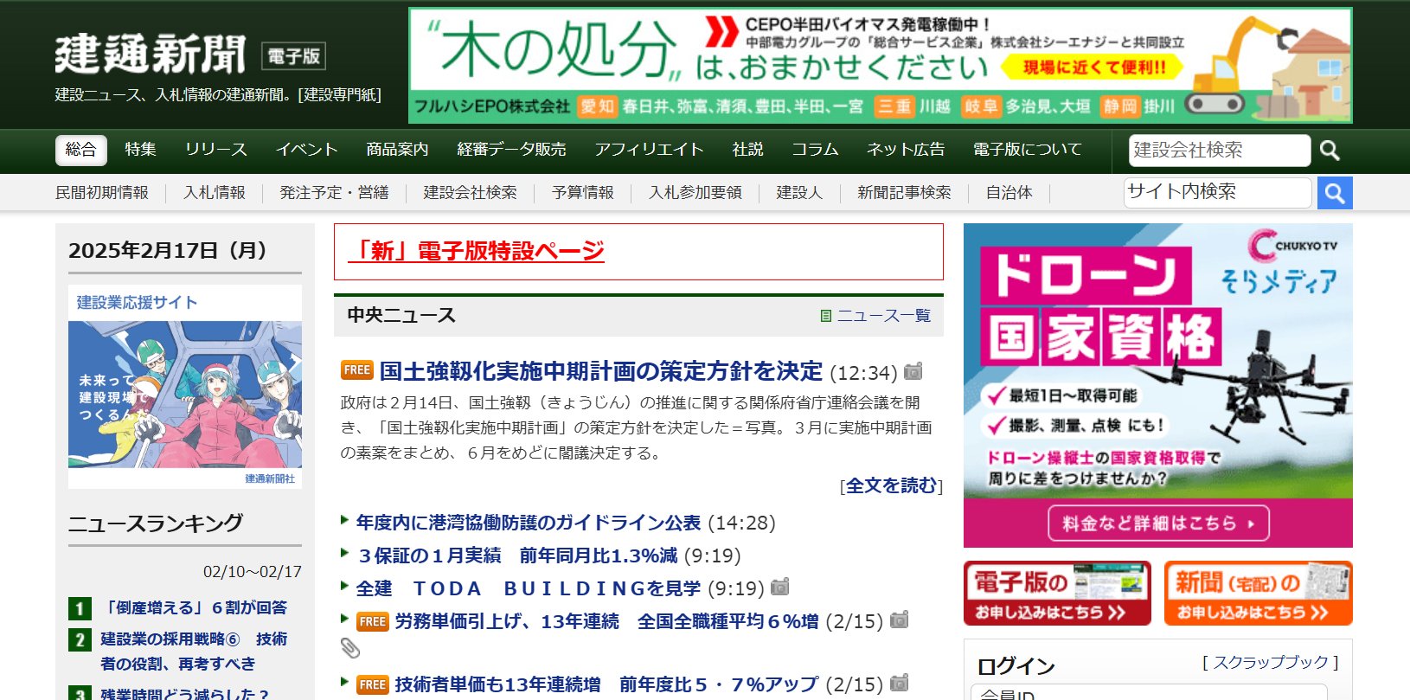1410x700 pixels.
Task: Click camera icon beside 技術者単価 article
Action: pos(899,683)
